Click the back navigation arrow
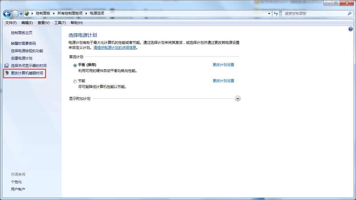 pyautogui.click(x=7, y=13)
